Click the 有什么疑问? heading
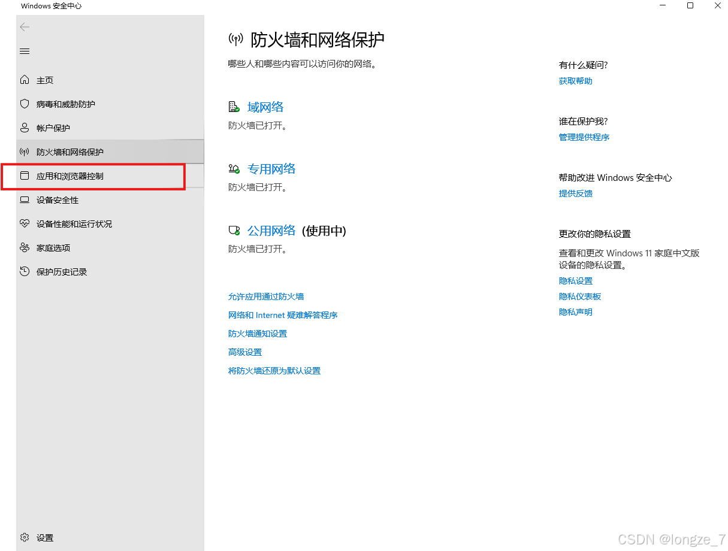 [584, 65]
